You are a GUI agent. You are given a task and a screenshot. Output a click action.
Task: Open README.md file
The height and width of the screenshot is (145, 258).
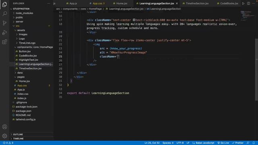[x=23, y=115]
